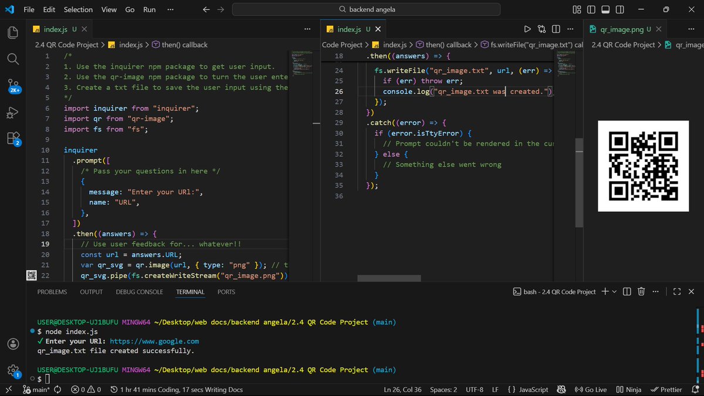Toggle the panel visibility
Image resolution: width=704 pixels, height=396 pixels.
[605, 9]
